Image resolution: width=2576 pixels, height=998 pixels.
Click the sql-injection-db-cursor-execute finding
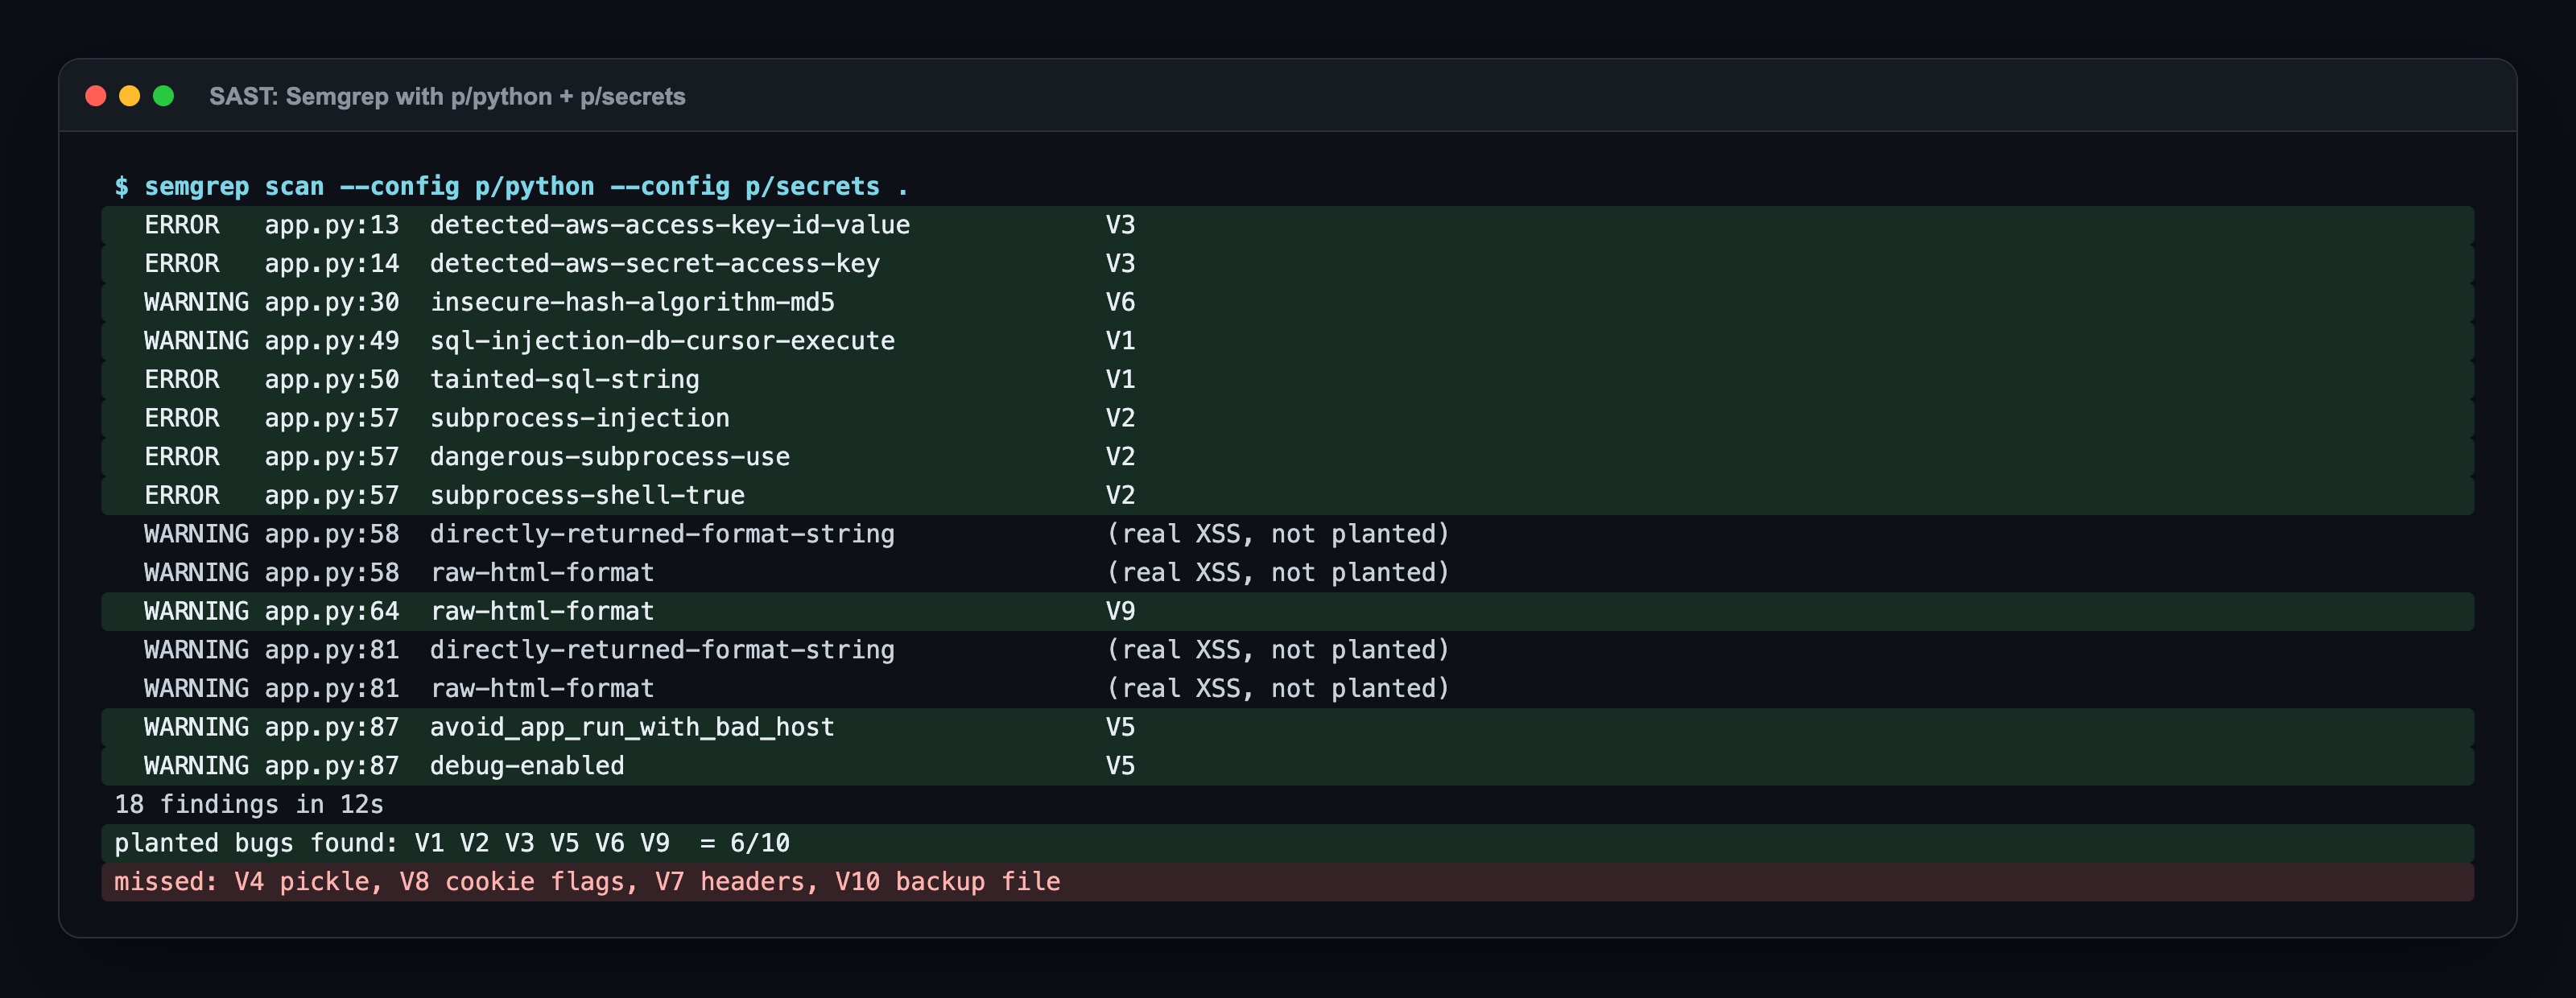tap(1287, 341)
